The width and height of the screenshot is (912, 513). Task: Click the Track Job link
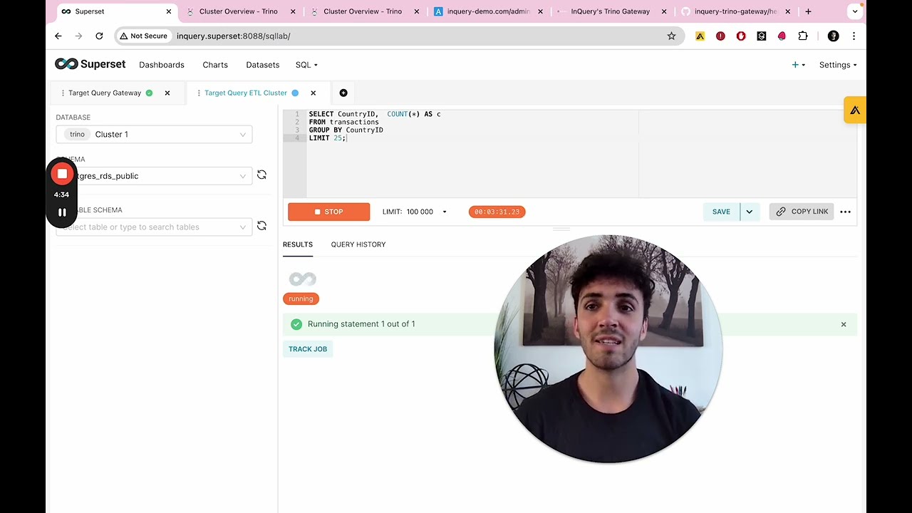308,349
